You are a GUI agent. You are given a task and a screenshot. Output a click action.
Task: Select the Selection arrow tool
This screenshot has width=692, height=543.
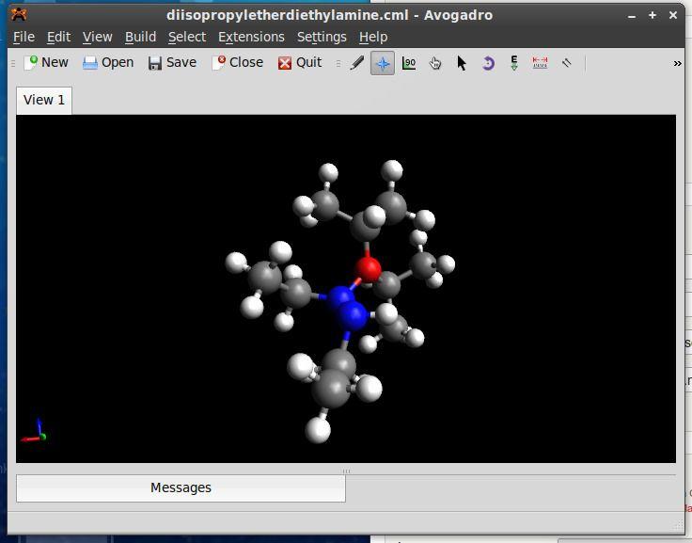click(x=462, y=63)
